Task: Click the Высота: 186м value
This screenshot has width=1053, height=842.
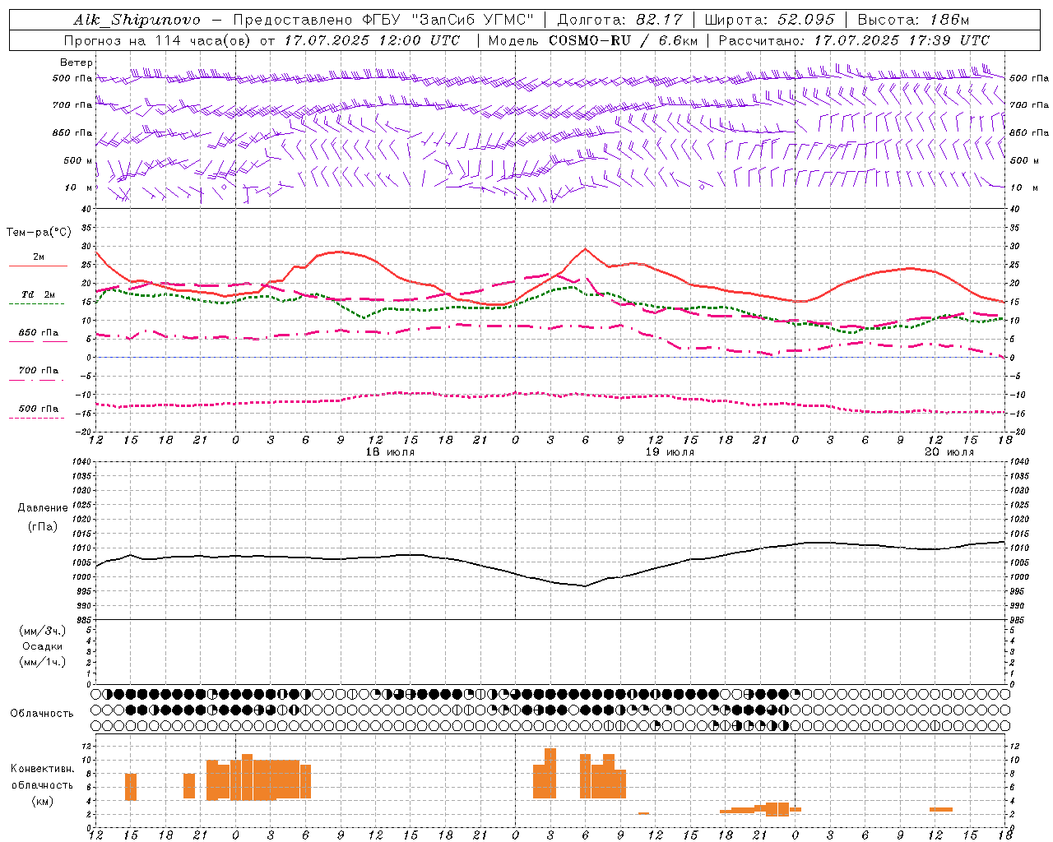Action: [x=913, y=20]
